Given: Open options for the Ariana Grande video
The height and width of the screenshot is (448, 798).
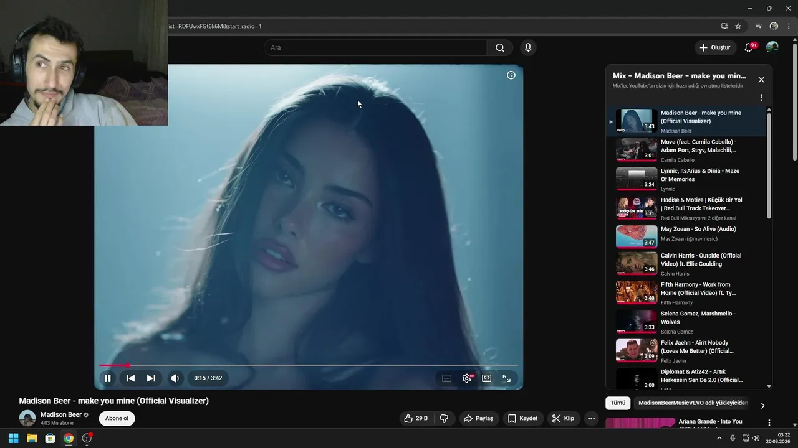Looking at the screenshot, I should (x=769, y=422).
